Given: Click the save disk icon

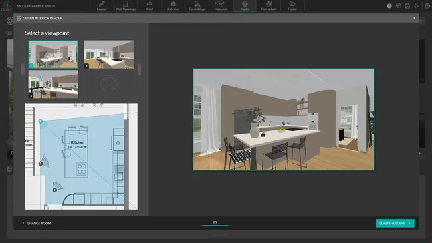Looking at the screenshot, I should pos(407,6).
